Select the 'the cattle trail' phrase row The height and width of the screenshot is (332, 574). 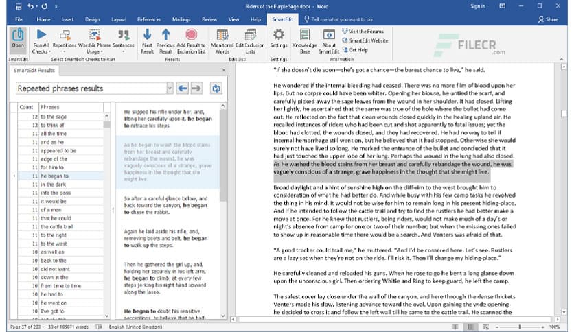tap(61, 226)
